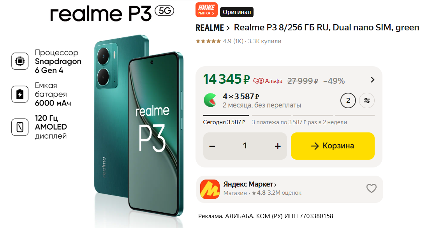
Task: Open payment settings sliders icon
Action: pyautogui.click(x=367, y=100)
